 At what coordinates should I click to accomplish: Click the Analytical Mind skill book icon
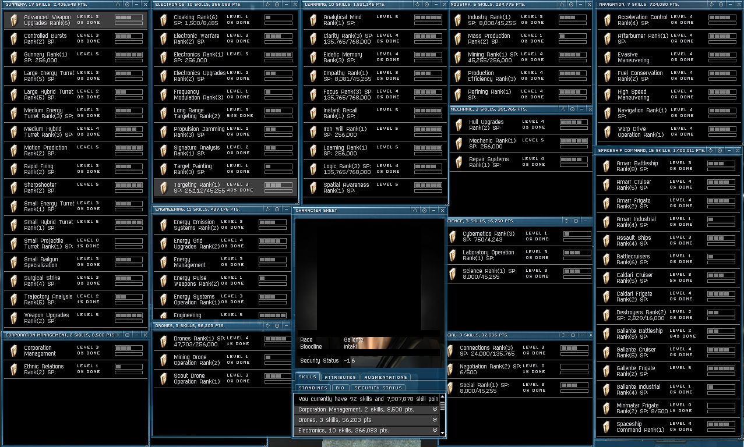pyautogui.click(x=314, y=20)
